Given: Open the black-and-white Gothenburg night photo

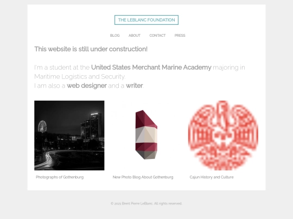Looking at the screenshot, I should (69, 135).
